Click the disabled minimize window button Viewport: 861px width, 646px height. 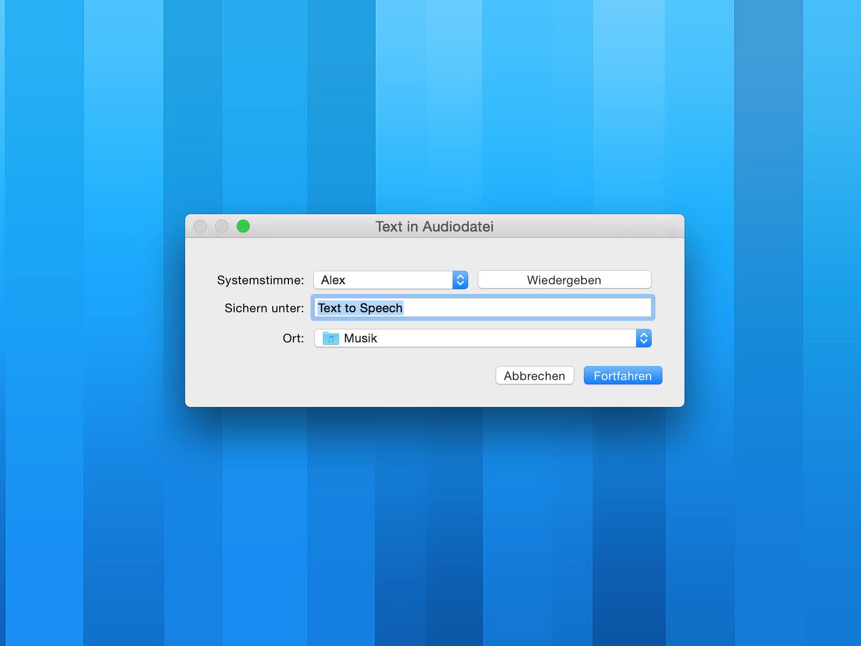point(222,226)
